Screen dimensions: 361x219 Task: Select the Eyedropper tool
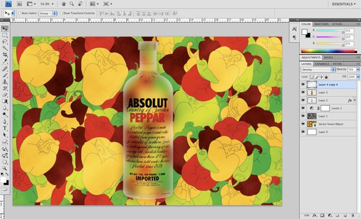tap(5, 61)
